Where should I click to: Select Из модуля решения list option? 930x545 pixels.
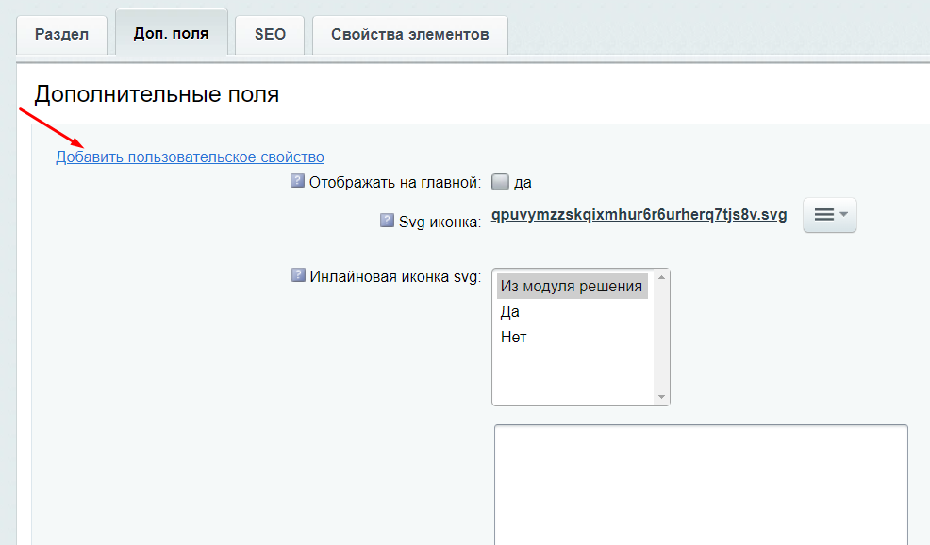573,286
